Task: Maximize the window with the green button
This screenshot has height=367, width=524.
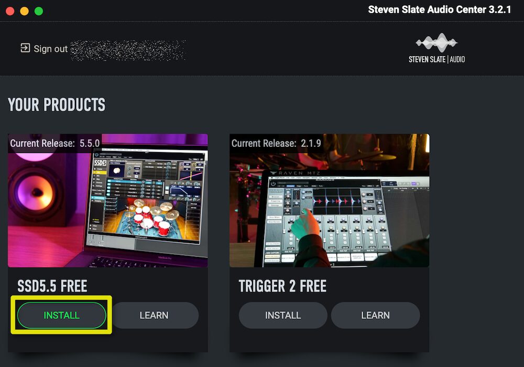Action: [x=39, y=11]
